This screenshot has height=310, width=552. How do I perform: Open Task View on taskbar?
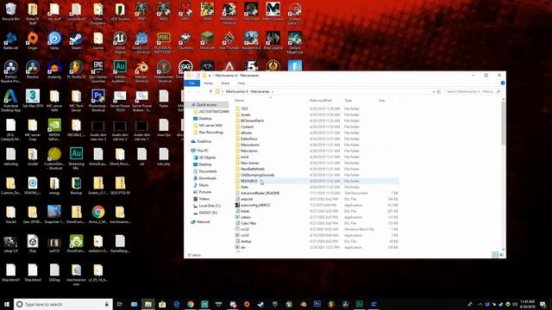(120, 304)
